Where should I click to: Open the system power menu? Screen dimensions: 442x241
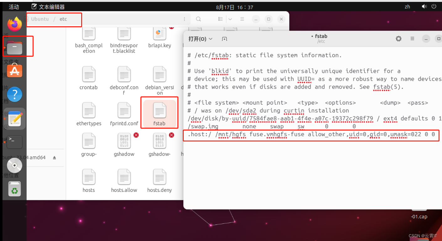point(434,6)
